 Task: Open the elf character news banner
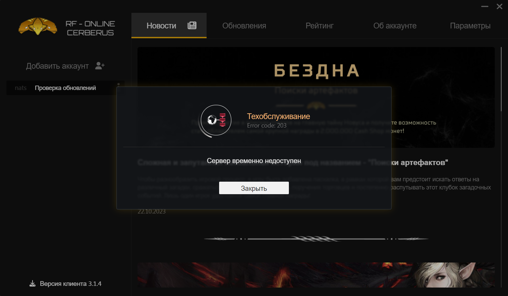click(x=316, y=275)
